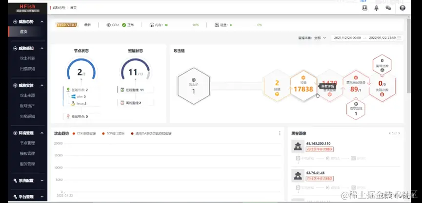Collapse the 威胁感知 section chevron

pyautogui.click(x=42, y=48)
